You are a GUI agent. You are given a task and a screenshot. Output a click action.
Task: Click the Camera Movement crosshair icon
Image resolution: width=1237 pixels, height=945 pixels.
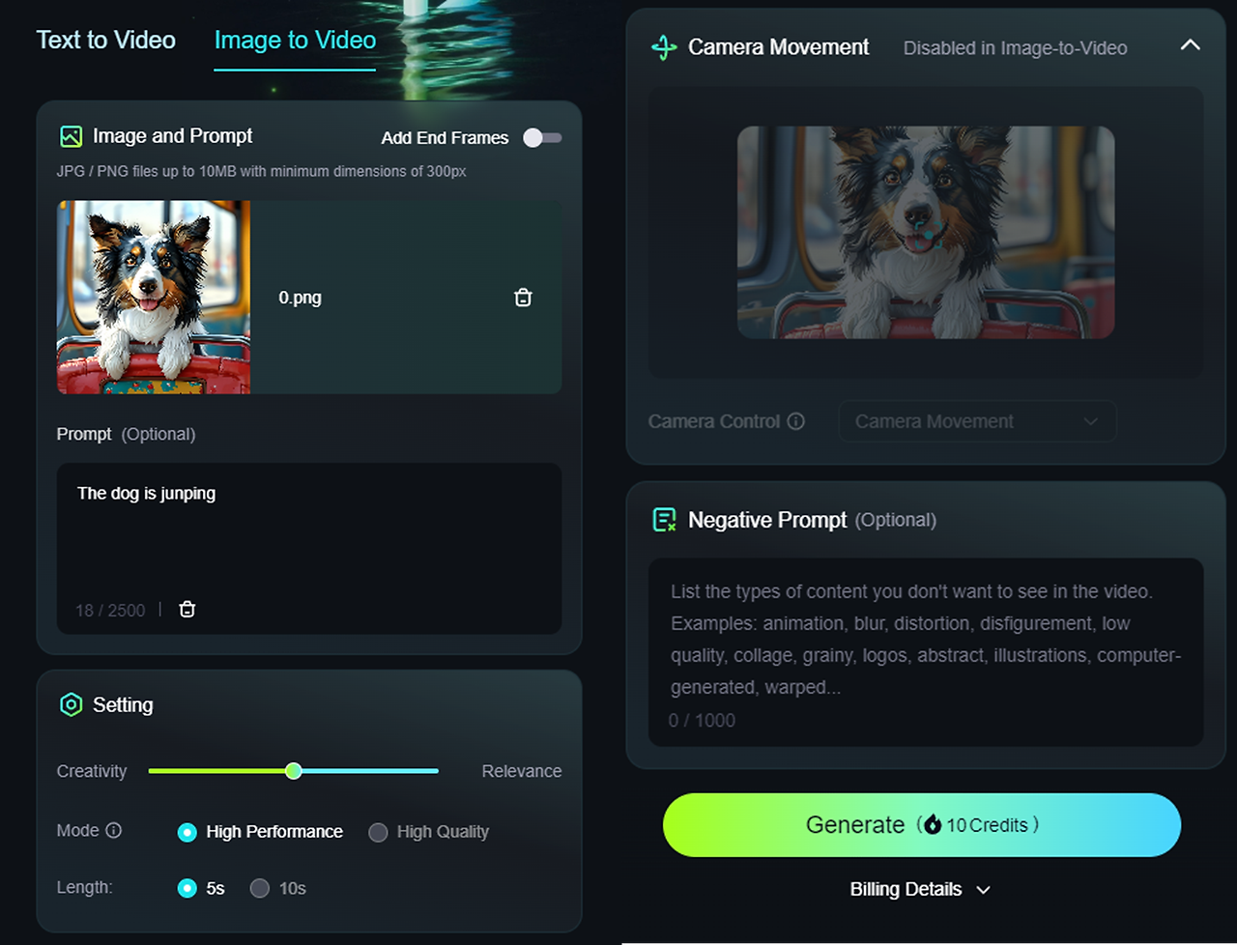coord(664,47)
